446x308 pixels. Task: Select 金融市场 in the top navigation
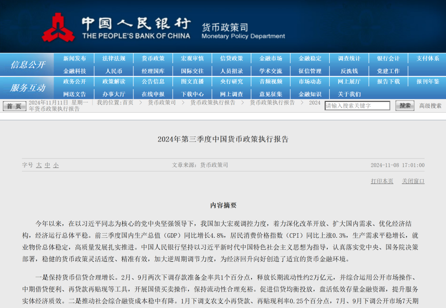click(271, 58)
